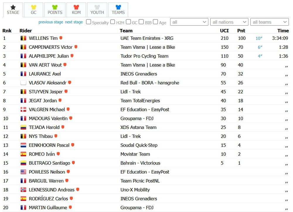Go to previous stage link
The width and height of the screenshot is (293, 212).
coord(51,22)
